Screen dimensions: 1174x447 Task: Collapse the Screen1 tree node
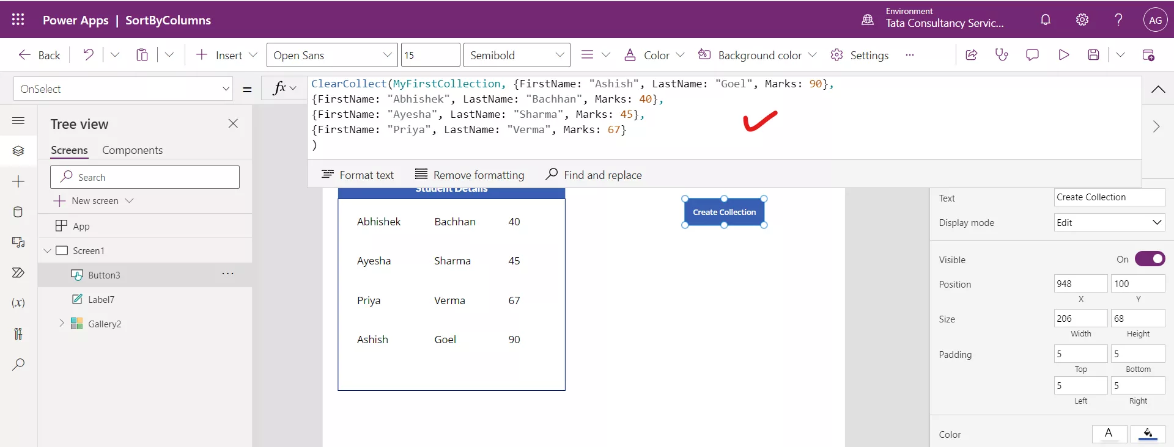[x=48, y=250]
